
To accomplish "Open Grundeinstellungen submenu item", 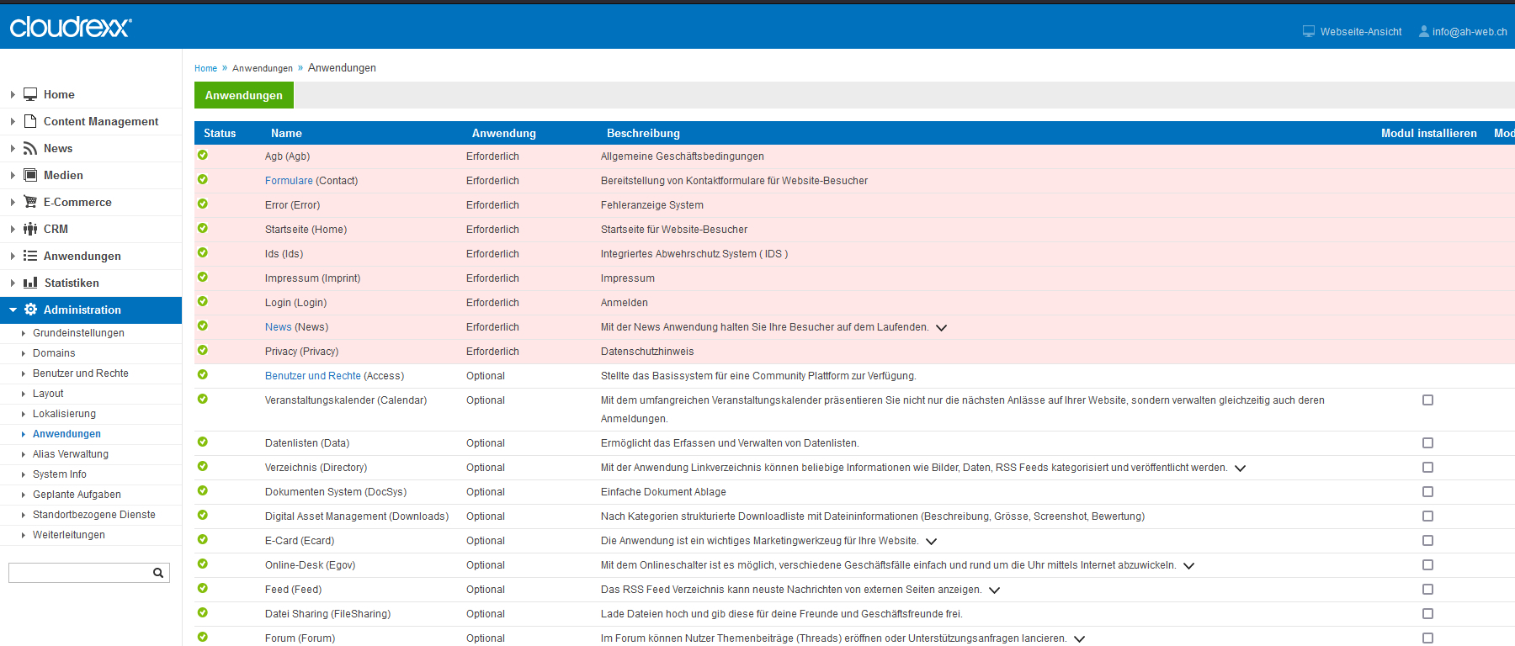I will [x=78, y=333].
